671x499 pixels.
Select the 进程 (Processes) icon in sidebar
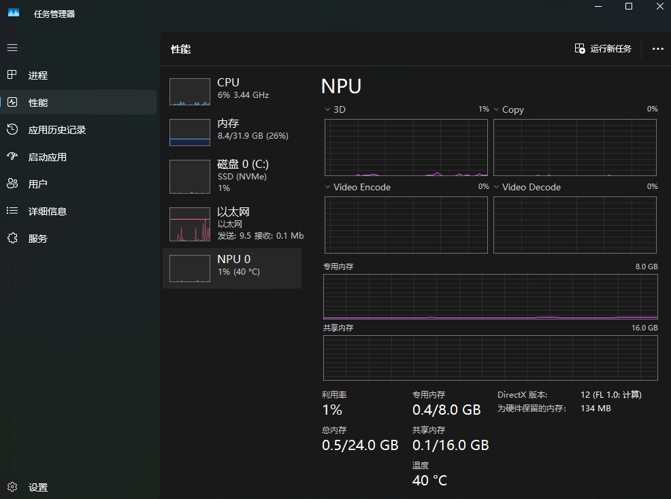[12, 75]
